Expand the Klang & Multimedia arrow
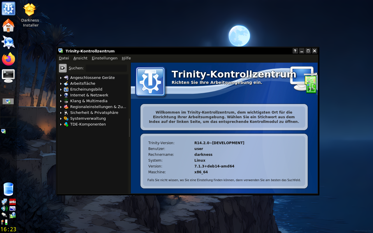This screenshot has width=373, height=233. click(x=61, y=101)
